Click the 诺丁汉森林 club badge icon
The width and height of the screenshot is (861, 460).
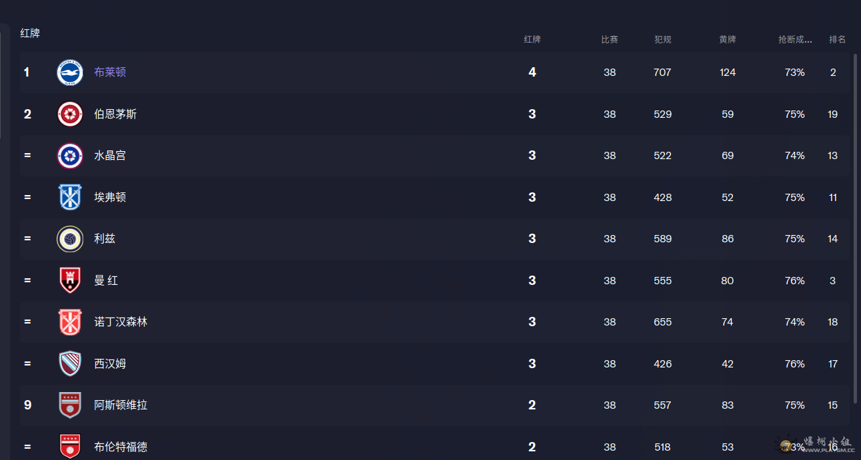(x=70, y=322)
